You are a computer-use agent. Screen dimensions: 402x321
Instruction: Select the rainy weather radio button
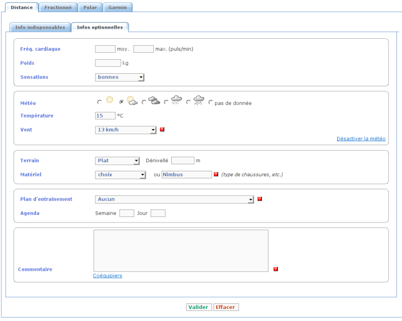[166, 102]
